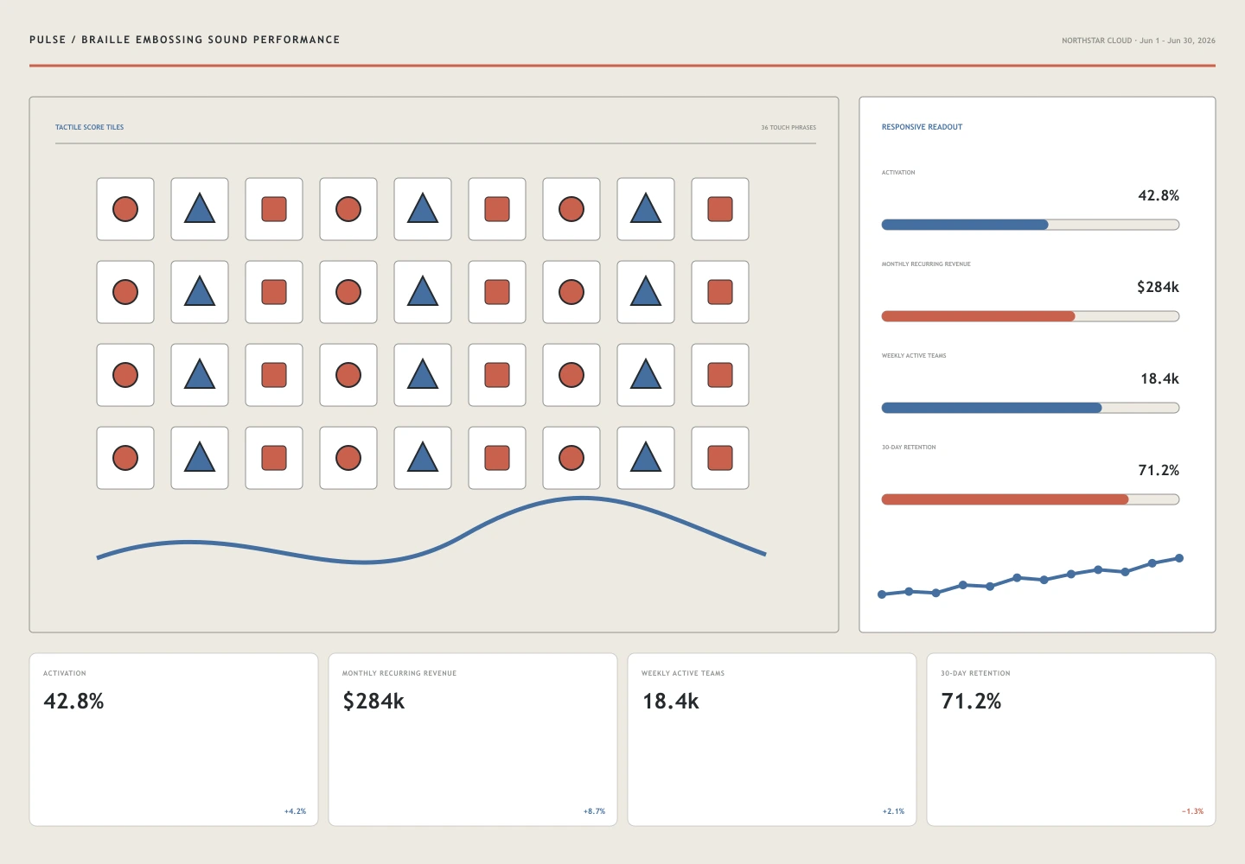The height and width of the screenshot is (864, 1245).
Task: Click the Pulse / Braille Embossing Sound Performance title
Action: click(x=185, y=40)
